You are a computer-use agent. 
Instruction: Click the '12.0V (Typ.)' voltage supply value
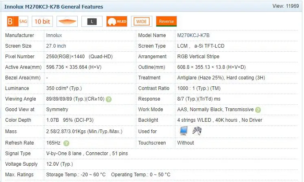pyautogui.click(x=59, y=164)
